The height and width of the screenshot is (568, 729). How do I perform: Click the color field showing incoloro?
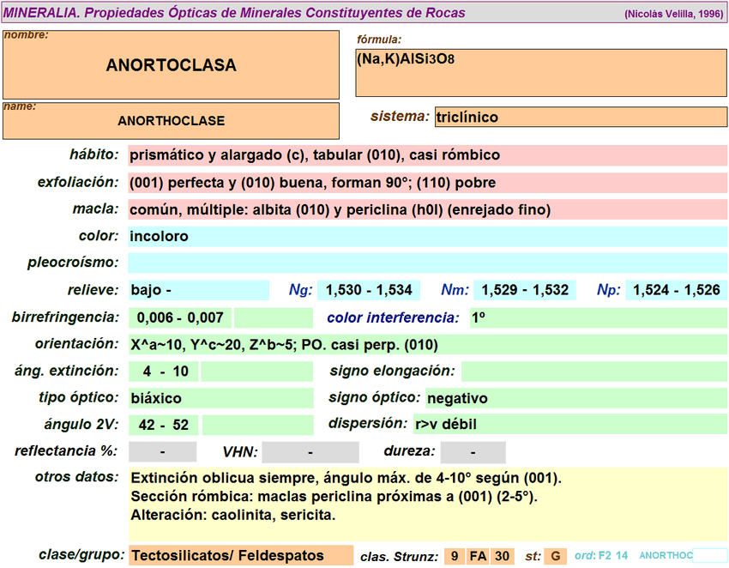(x=427, y=236)
